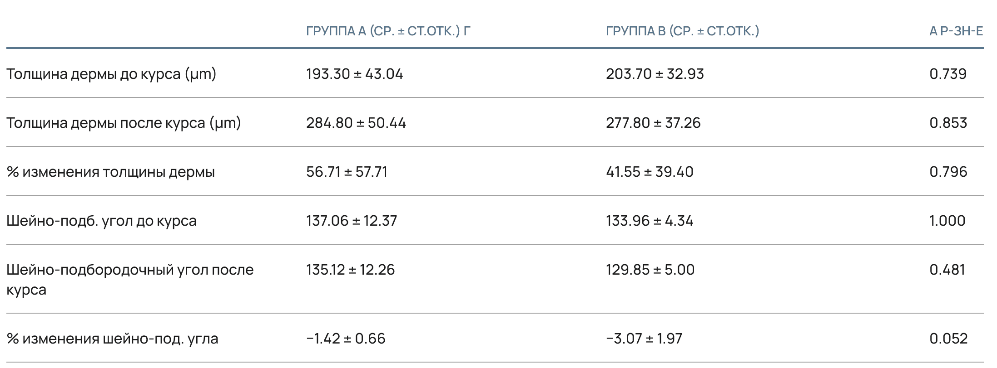Select row label Толщина дермы после курса
Viewport: 997px width, 368px height.
pos(124,123)
